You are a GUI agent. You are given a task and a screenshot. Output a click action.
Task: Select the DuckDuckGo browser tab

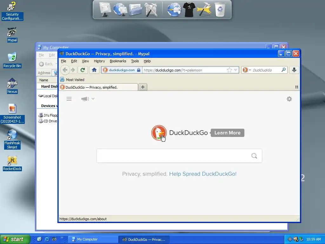click(98, 87)
